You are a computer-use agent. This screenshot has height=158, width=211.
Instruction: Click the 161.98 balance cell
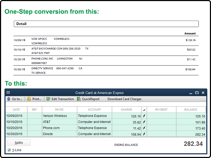point(191,122)
